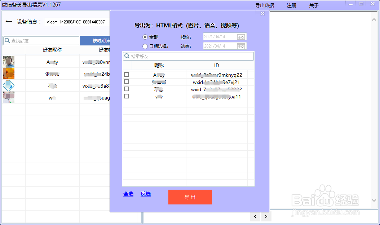Image resolution: width=380 pixels, height=225 pixels.
Task: Click the red 导出 button
Action: [190, 197]
